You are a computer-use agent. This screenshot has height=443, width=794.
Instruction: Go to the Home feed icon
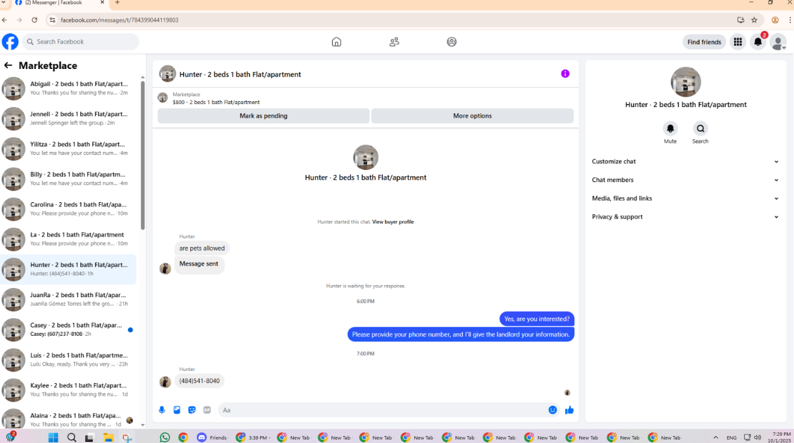[x=337, y=42]
